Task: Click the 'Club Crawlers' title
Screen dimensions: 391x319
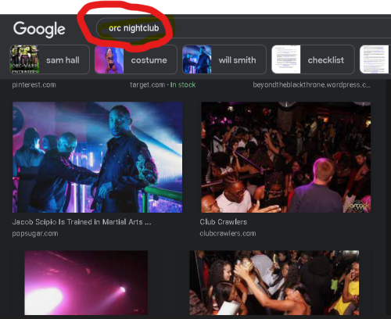Action: click(224, 222)
